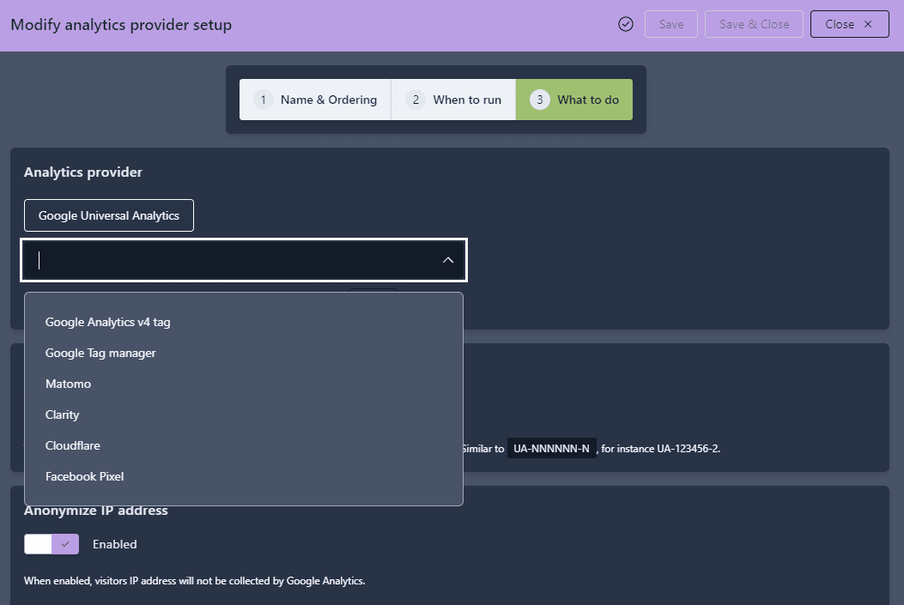Click the checkmark status icon in header
904x605 pixels.
pos(626,24)
